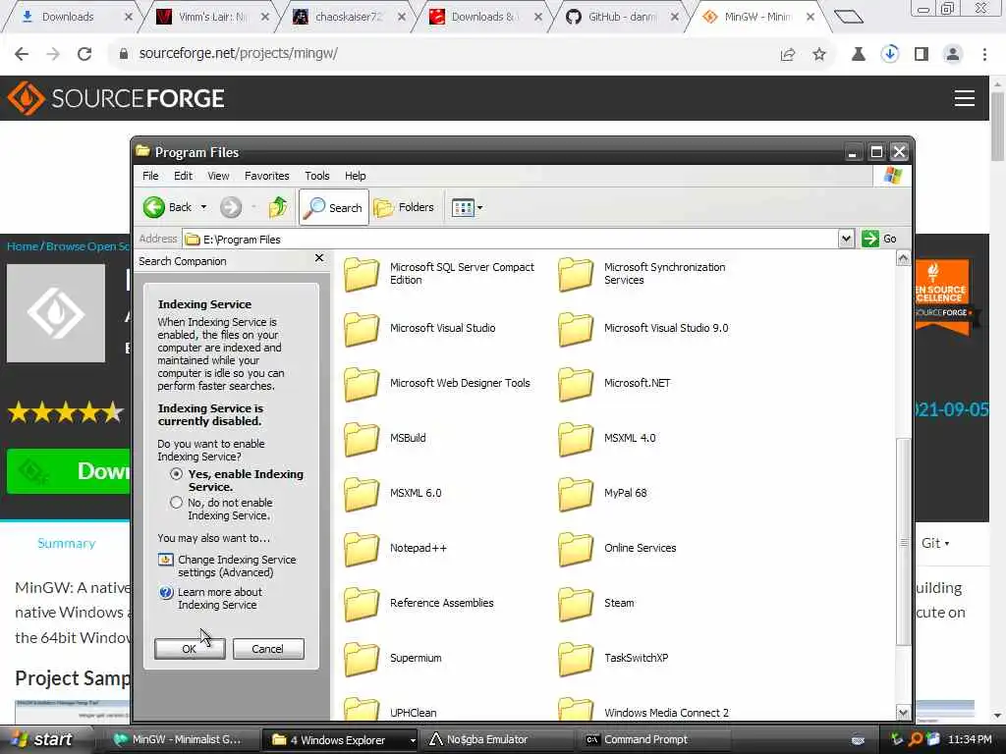Open Change Indexing Service settings (Advanced)
This screenshot has height=754, width=1006.
click(x=237, y=566)
